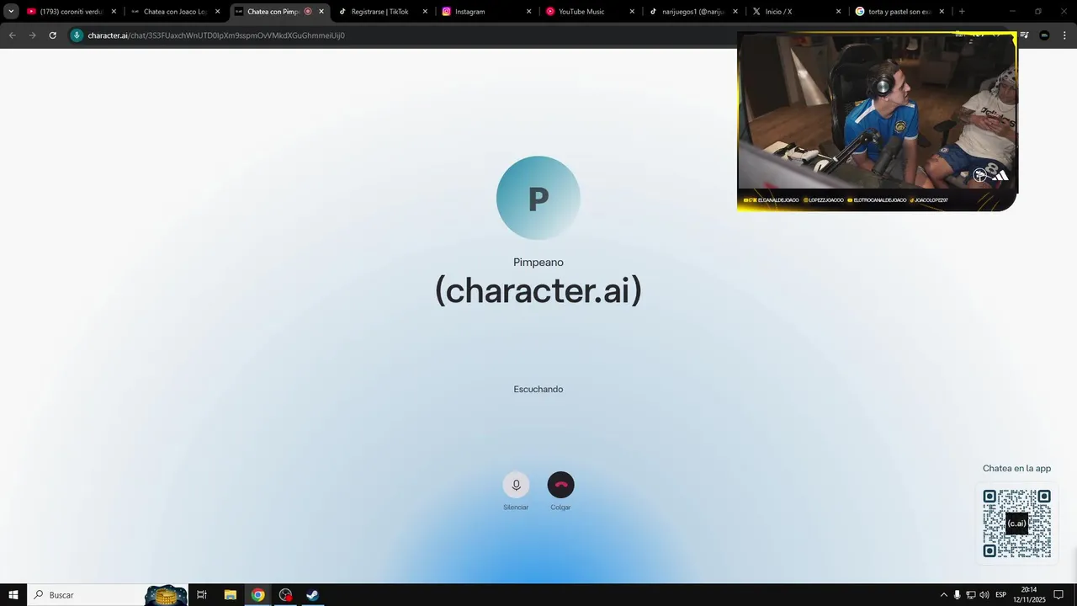Click the ESP language indicator
Screen dimensions: 1077x606
tap(1000, 595)
